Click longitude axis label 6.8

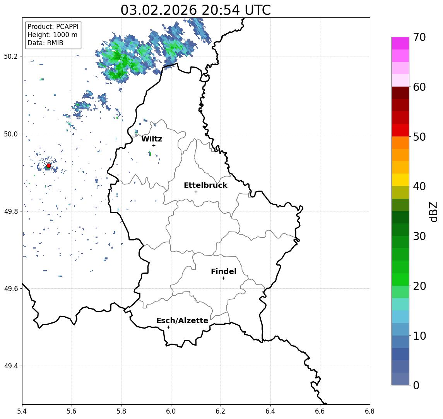tap(370, 411)
